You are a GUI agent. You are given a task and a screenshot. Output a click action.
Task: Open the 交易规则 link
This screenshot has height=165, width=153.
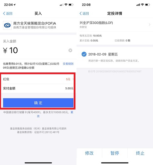[68, 64]
